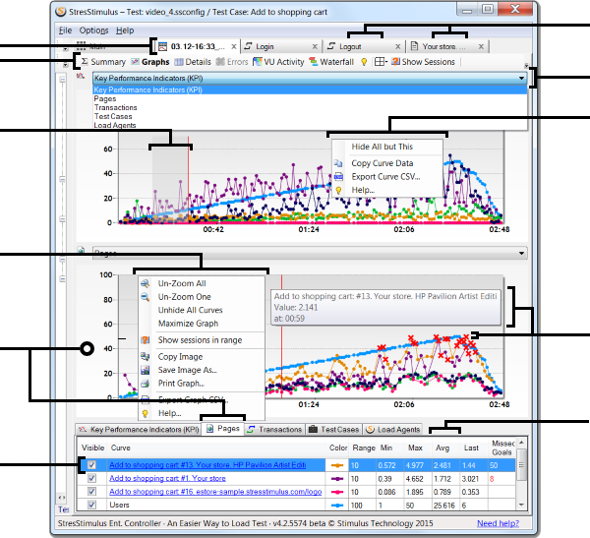The width and height of the screenshot is (590, 538).
Task: Switch to the Pages bottom tab
Action: (223, 429)
